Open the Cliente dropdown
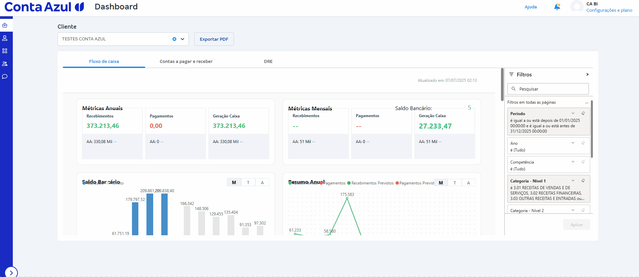The image size is (639, 277). point(182,39)
